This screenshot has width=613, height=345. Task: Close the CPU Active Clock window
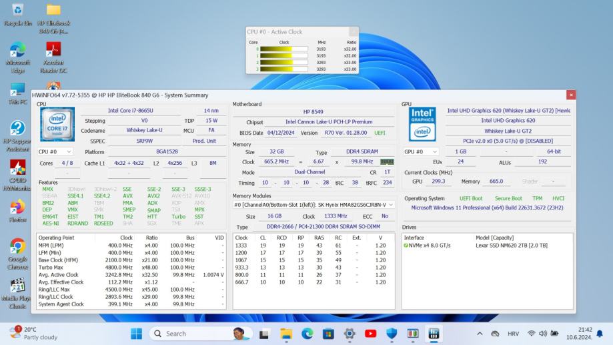click(x=353, y=31)
